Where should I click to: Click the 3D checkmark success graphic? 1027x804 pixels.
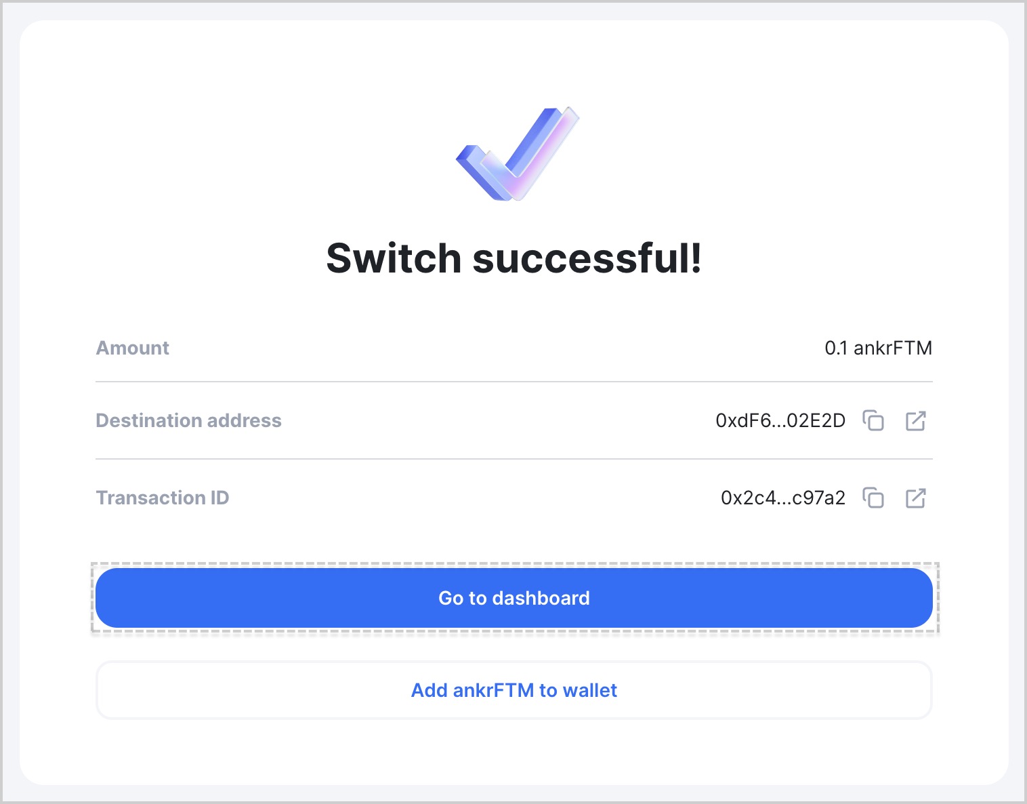coord(518,153)
